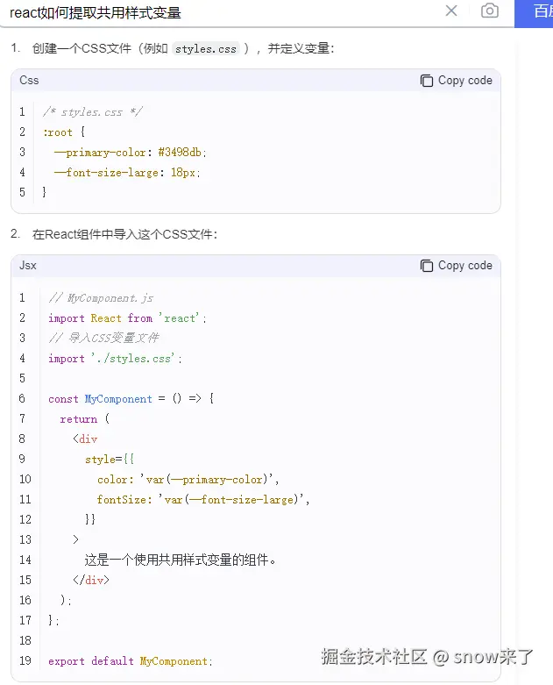The width and height of the screenshot is (553, 685).
Task: Click the inline code 'styles.css' in step 1
Action: [x=206, y=49]
